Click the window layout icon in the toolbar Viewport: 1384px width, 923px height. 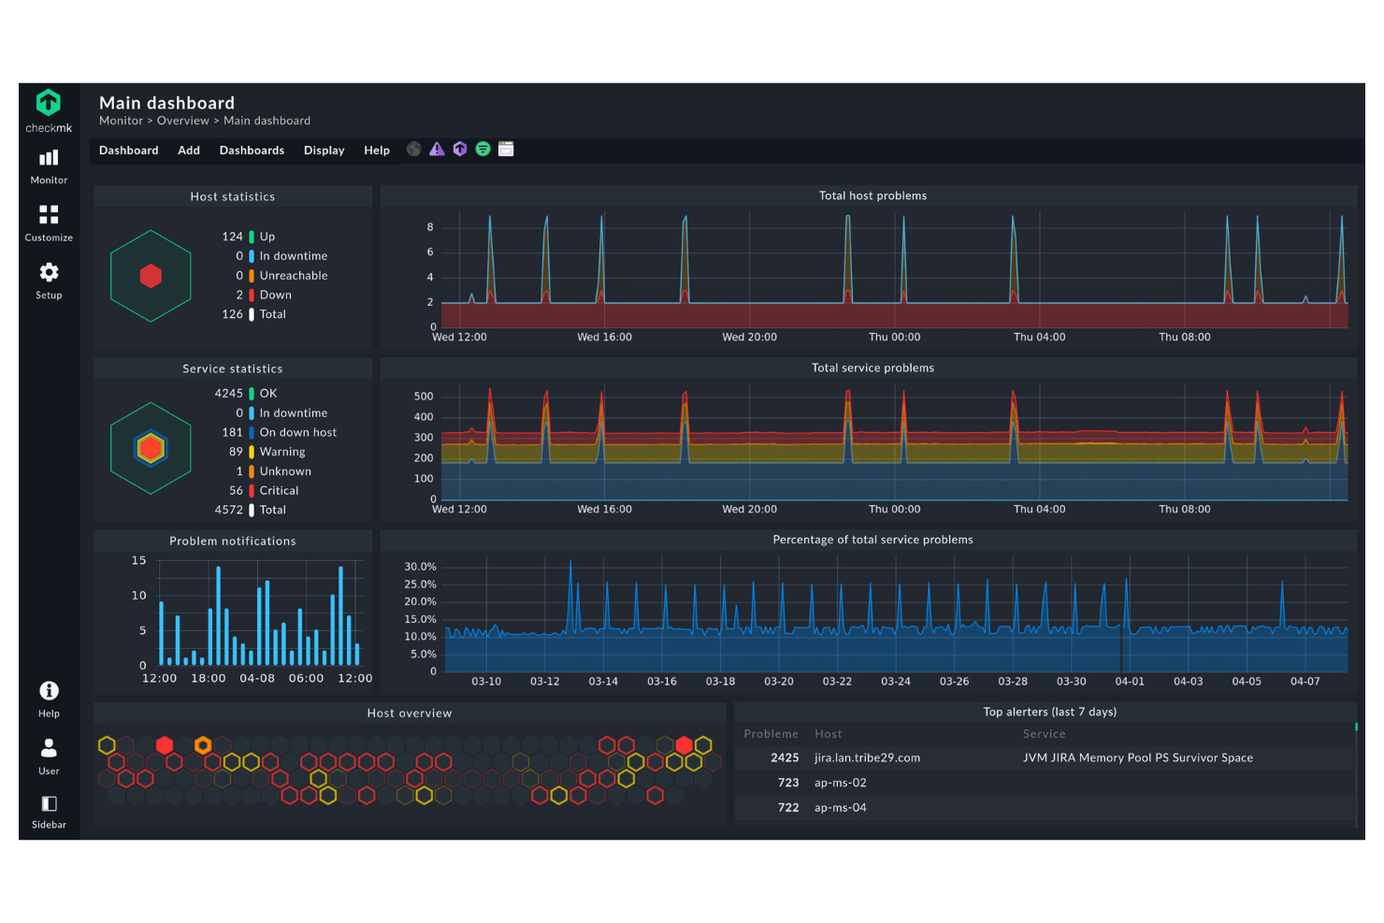pos(506,149)
